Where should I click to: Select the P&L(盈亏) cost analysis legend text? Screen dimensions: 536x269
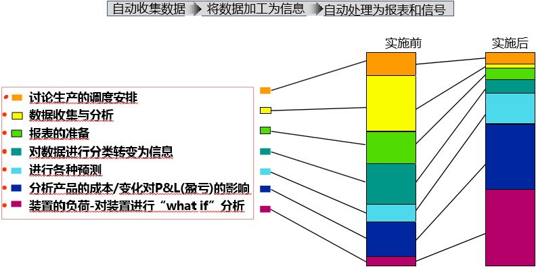[x=140, y=188]
